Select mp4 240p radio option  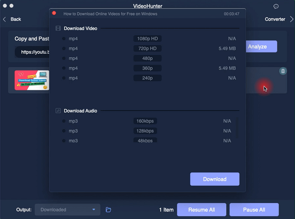[64, 78]
